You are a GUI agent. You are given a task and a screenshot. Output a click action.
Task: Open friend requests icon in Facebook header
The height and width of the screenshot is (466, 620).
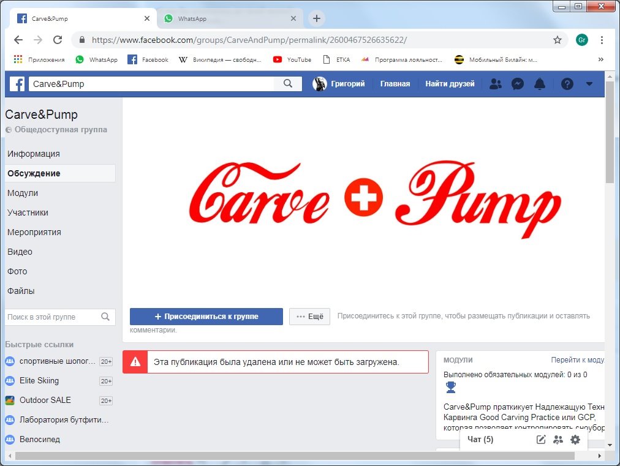tap(496, 84)
